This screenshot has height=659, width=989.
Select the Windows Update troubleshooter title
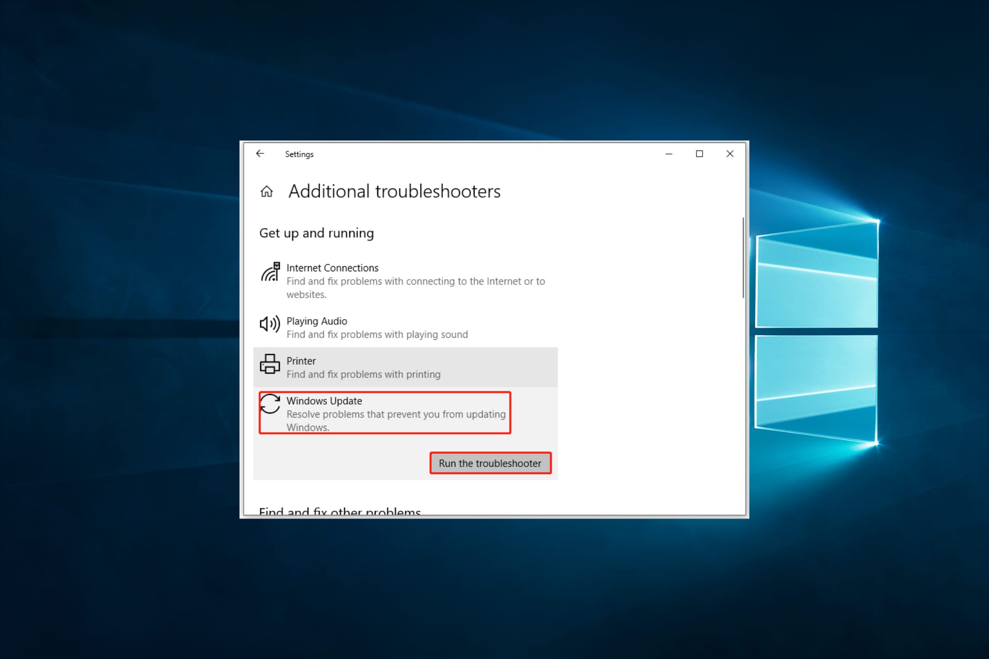tap(324, 401)
